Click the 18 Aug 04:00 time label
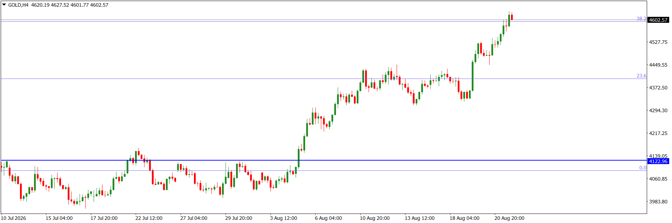 coord(464,218)
